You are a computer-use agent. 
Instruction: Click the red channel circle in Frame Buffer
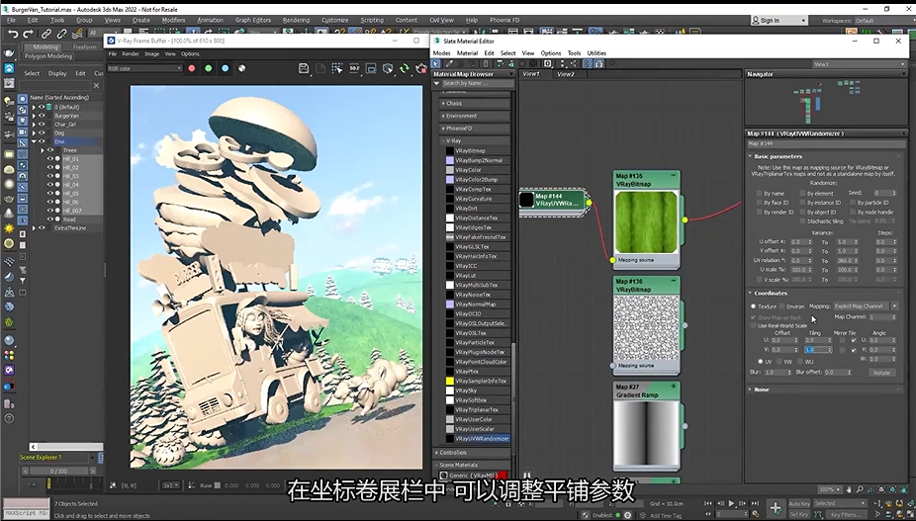pyautogui.click(x=192, y=68)
